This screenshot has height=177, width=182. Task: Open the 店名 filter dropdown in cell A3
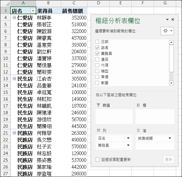(33, 11)
